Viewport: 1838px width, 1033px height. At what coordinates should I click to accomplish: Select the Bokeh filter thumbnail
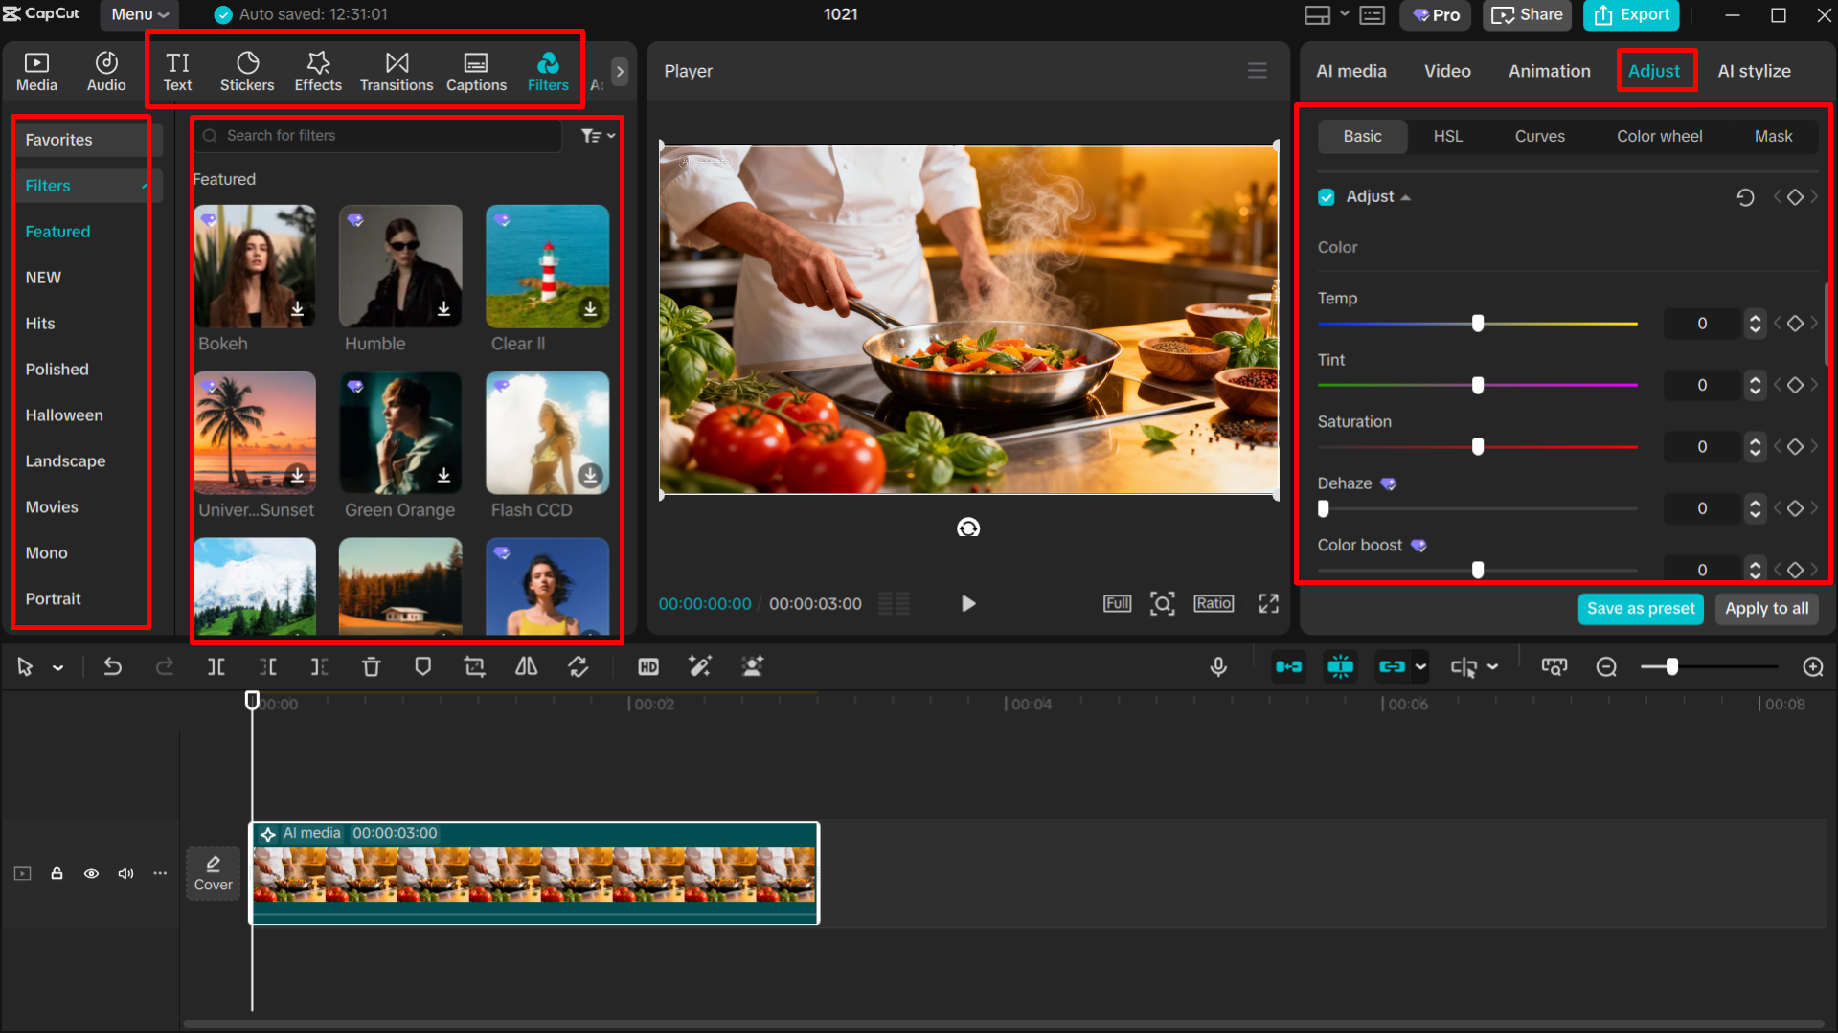255,266
